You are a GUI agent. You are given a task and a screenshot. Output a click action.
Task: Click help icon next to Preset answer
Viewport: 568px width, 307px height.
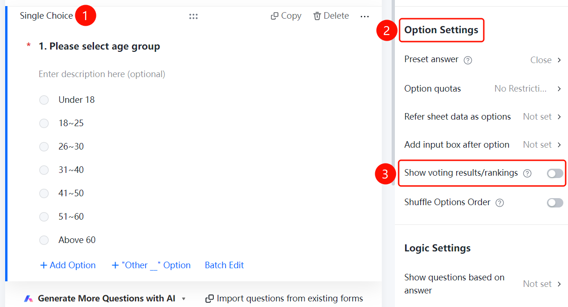468,60
